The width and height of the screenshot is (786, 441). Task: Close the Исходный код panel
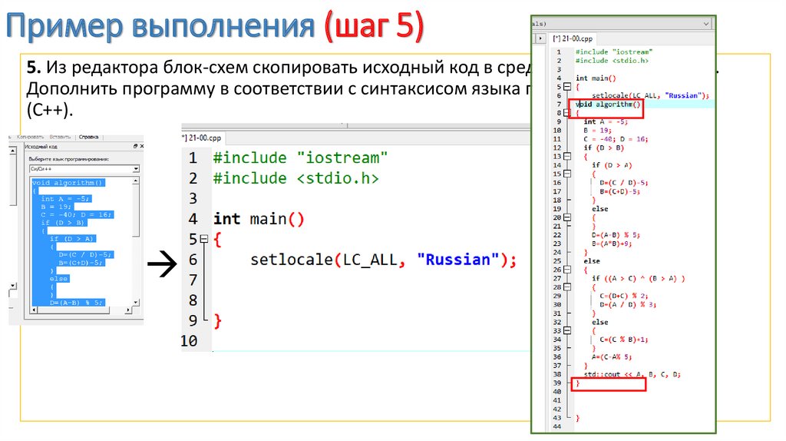(x=141, y=146)
